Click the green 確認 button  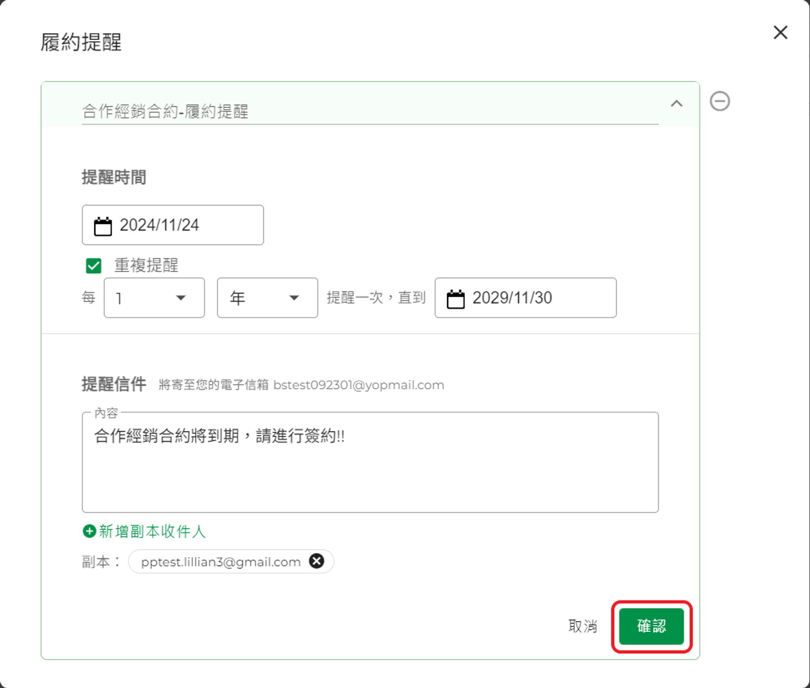pos(651,626)
